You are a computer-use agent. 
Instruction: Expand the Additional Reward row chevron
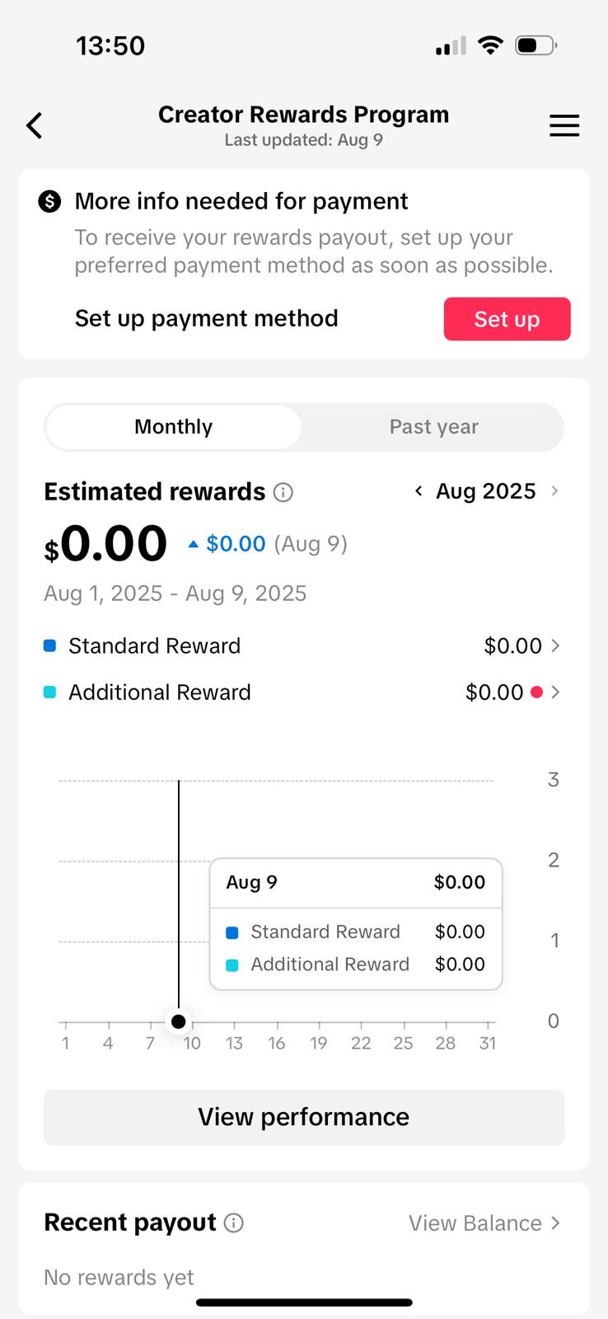[555, 692]
